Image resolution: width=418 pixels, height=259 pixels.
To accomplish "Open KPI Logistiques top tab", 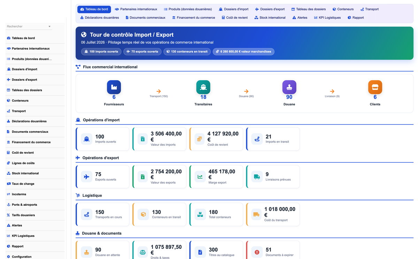I will coord(327,17).
